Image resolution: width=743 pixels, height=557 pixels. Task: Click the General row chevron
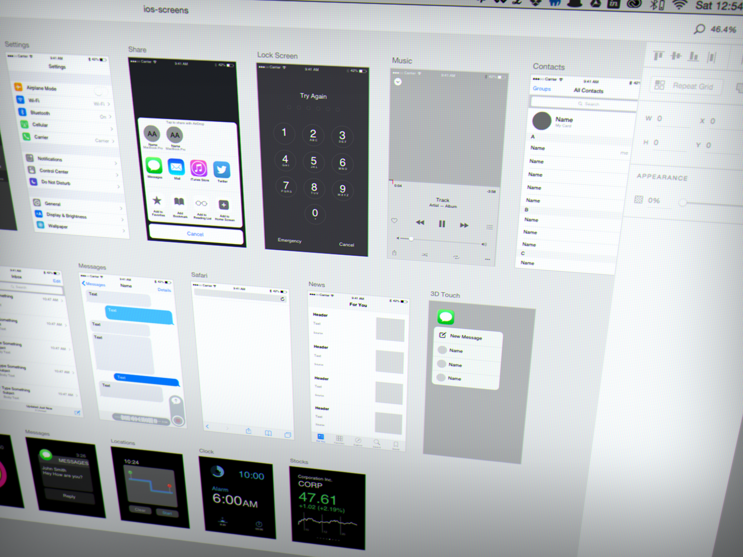click(121, 208)
